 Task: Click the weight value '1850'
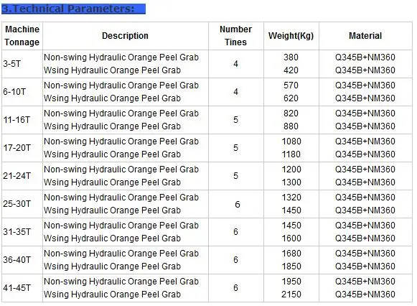[x=291, y=266]
